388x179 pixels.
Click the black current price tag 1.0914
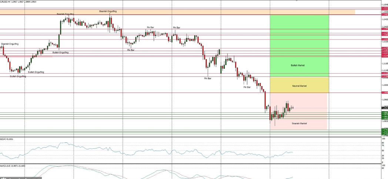pos(385,108)
